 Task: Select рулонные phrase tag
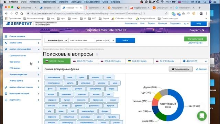(x=66, y=94)
